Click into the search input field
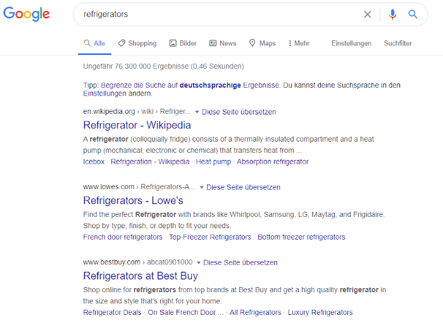Image resolution: width=443 pixels, height=323 pixels. pyautogui.click(x=215, y=14)
